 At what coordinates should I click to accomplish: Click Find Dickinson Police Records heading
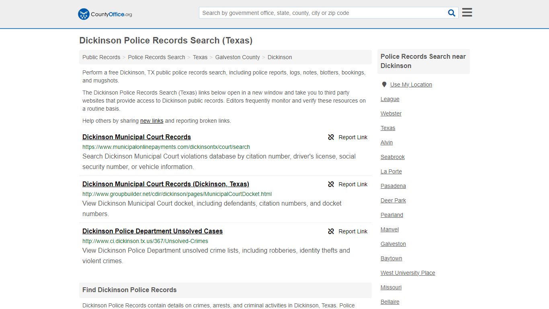coord(129,290)
